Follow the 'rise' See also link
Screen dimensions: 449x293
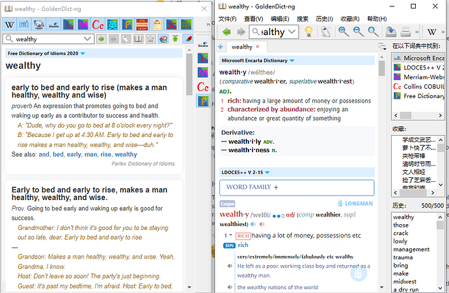[105, 155]
